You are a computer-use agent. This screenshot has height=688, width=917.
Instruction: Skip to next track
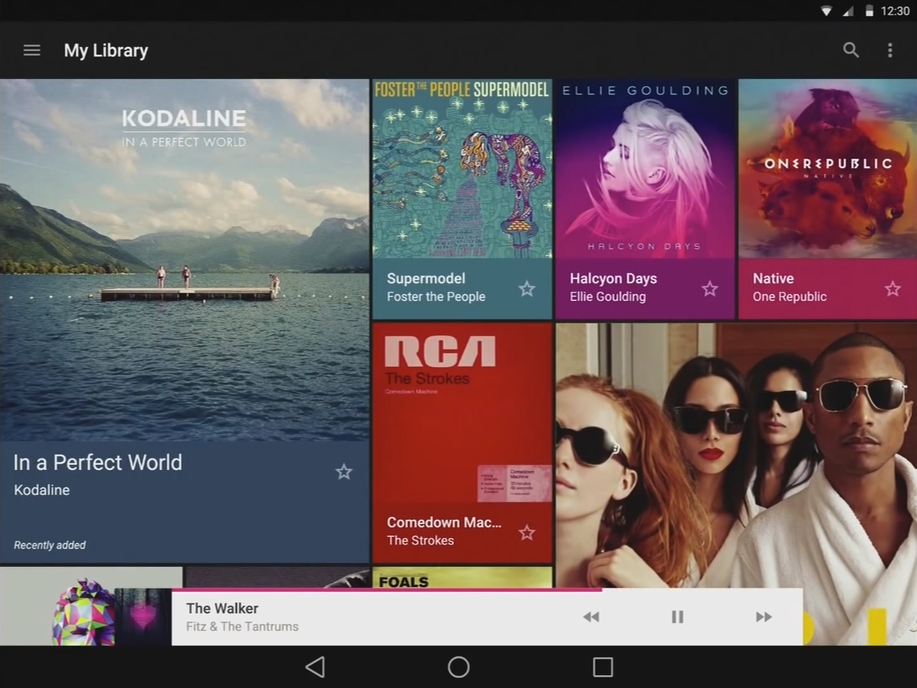click(x=763, y=617)
